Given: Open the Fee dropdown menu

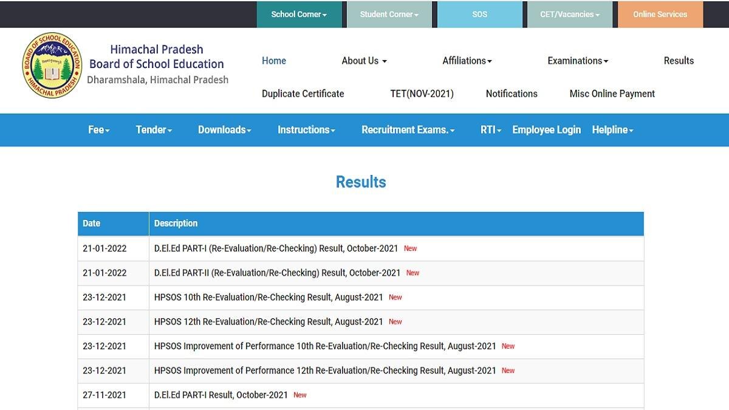Looking at the screenshot, I should [x=98, y=129].
